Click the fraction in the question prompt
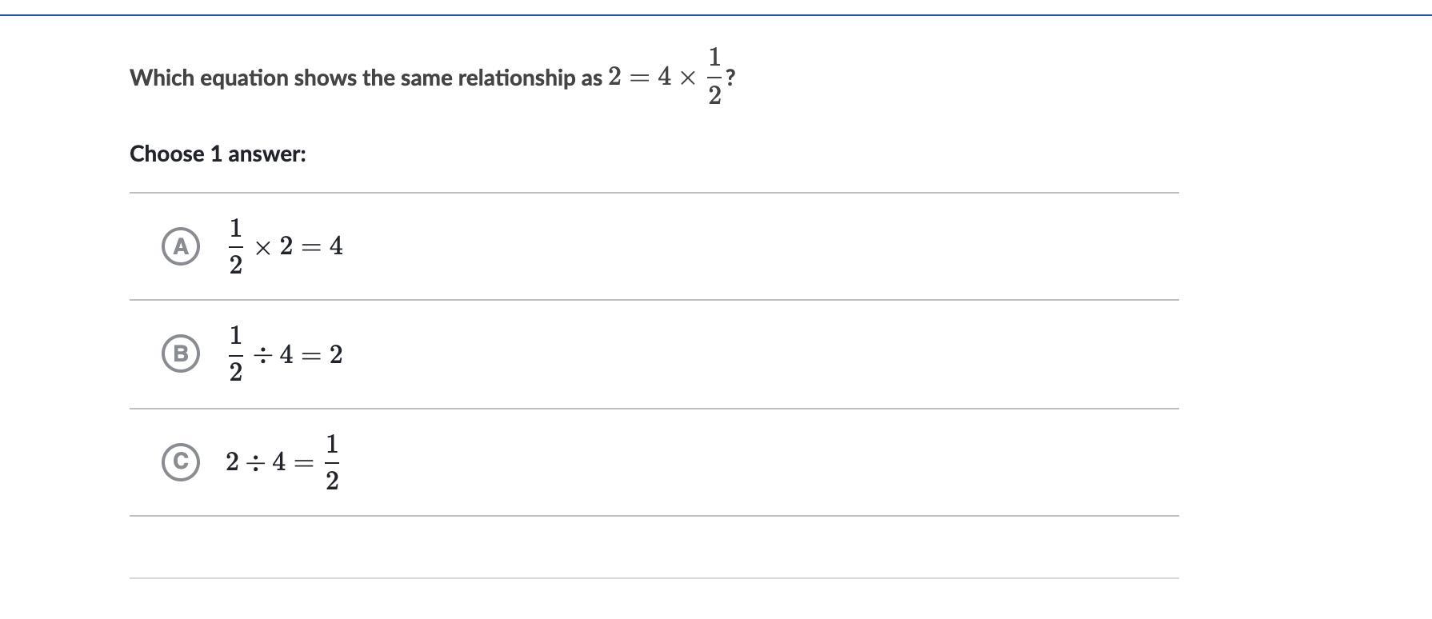1432x619 pixels. pyautogui.click(x=714, y=77)
